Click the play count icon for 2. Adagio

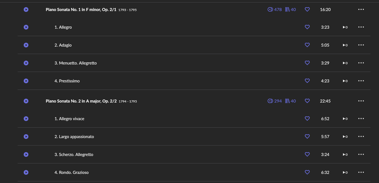pyautogui.click(x=345, y=45)
